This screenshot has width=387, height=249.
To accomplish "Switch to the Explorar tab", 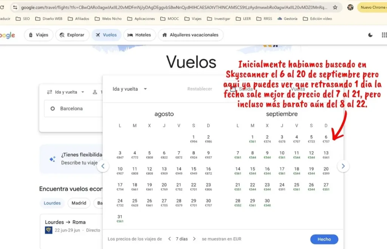I will [72, 35].
